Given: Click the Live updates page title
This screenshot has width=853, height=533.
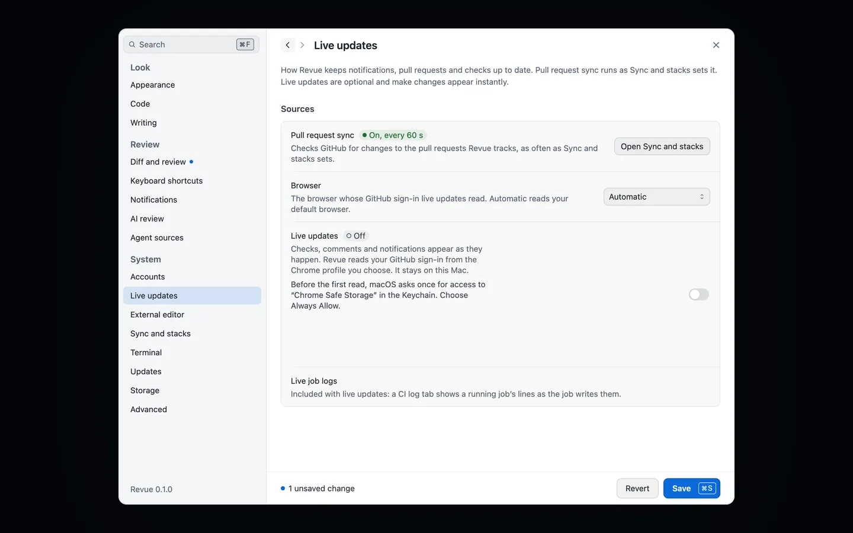Looking at the screenshot, I should tap(345, 46).
